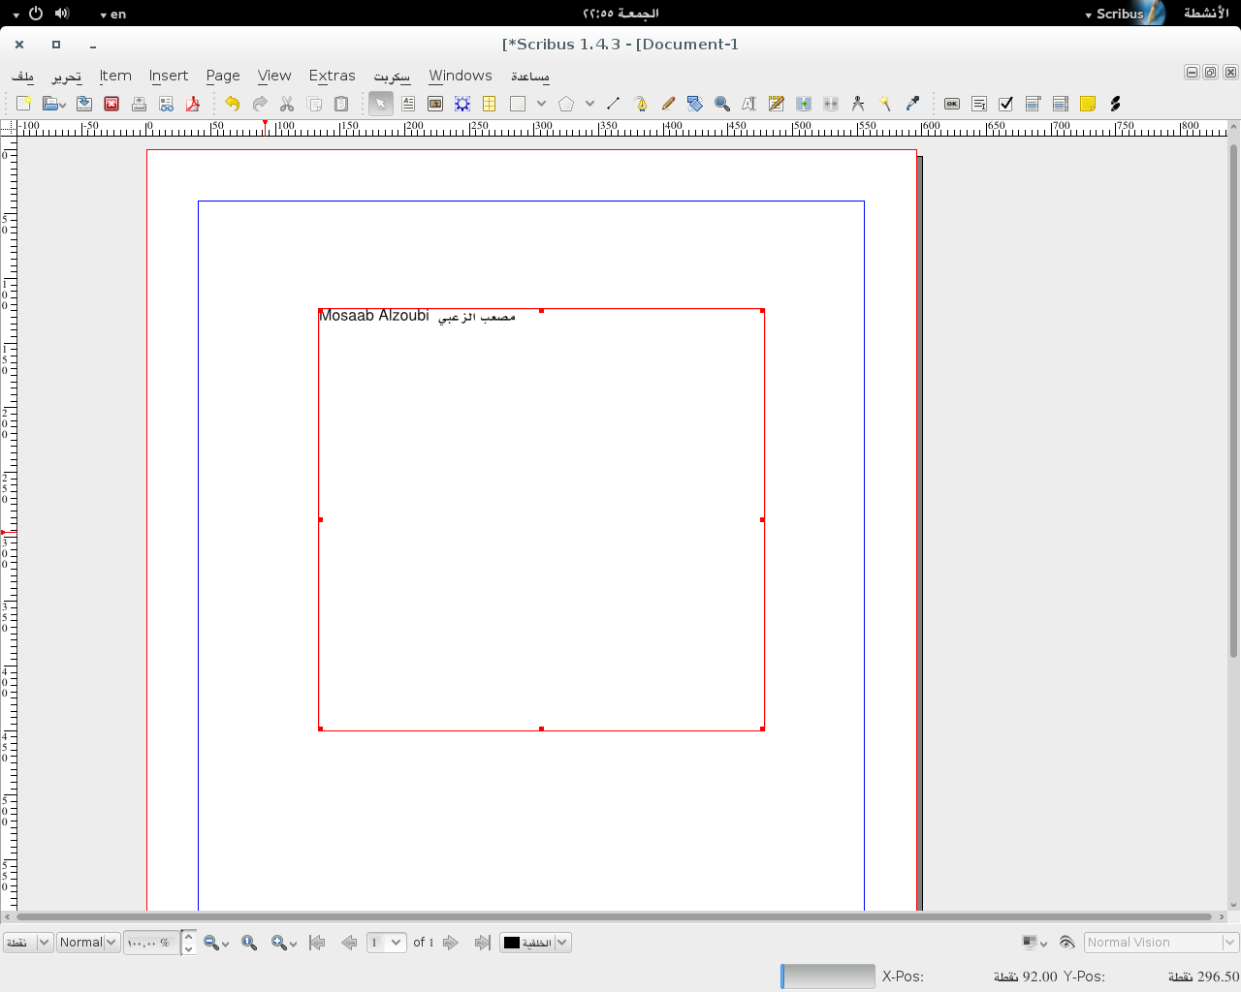
Task: Insert a PDF list box icon
Action: click(x=1061, y=104)
